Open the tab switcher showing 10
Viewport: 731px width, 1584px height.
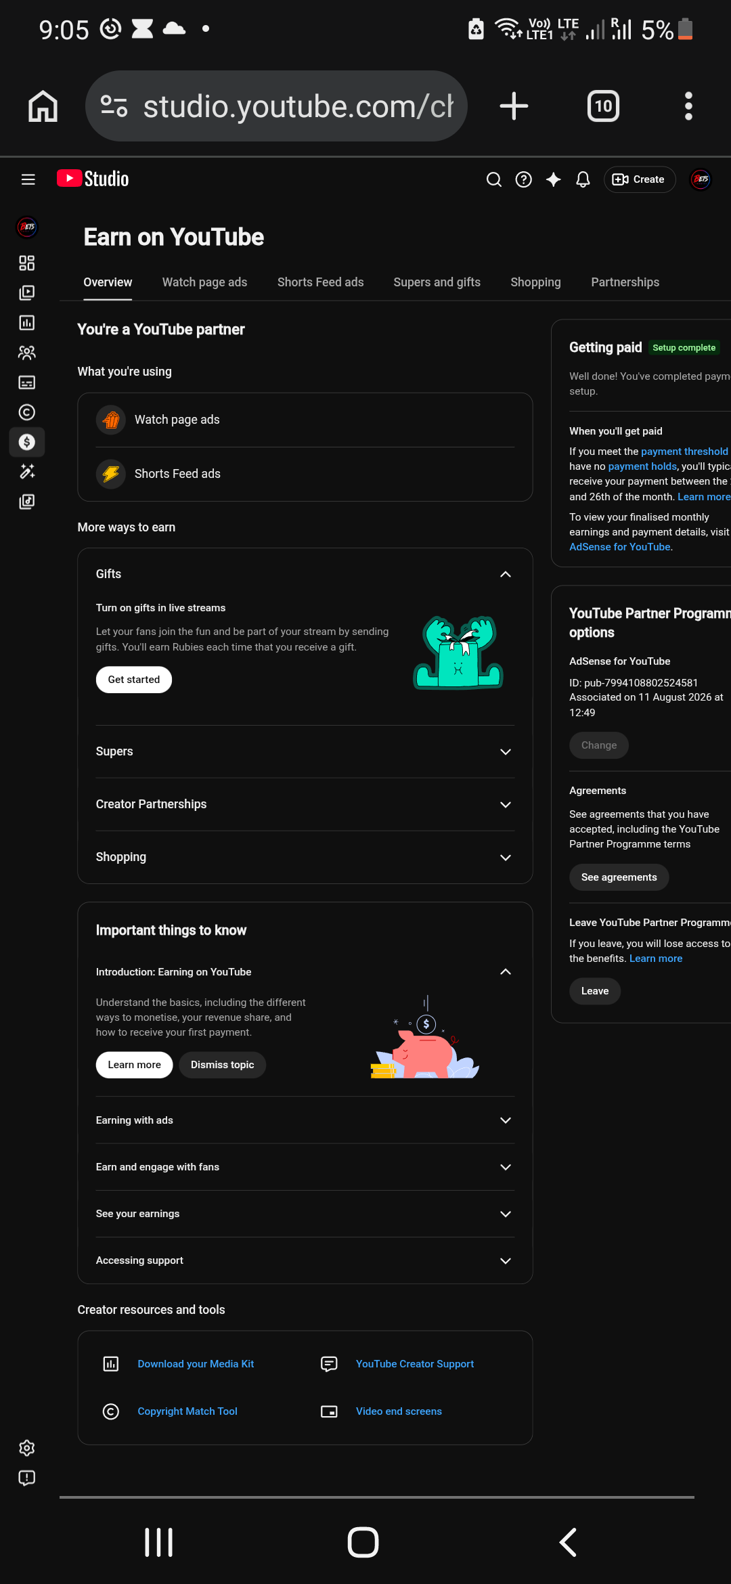603,106
